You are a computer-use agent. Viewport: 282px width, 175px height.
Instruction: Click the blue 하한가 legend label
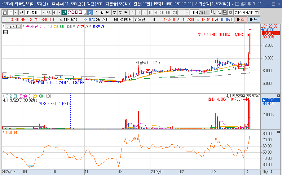(x=98, y=26)
